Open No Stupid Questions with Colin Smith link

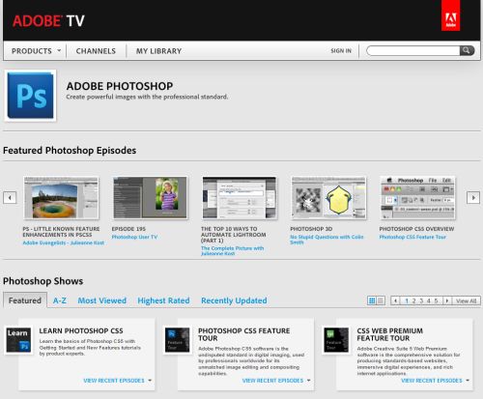[327, 240]
